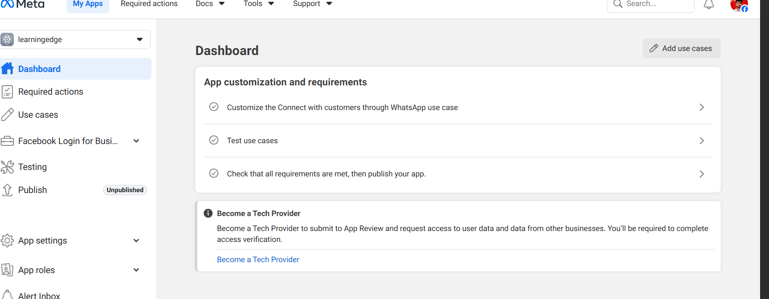The height and width of the screenshot is (299, 769).
Task: Click the Publish upload icon
Action: tap(7, 190)
